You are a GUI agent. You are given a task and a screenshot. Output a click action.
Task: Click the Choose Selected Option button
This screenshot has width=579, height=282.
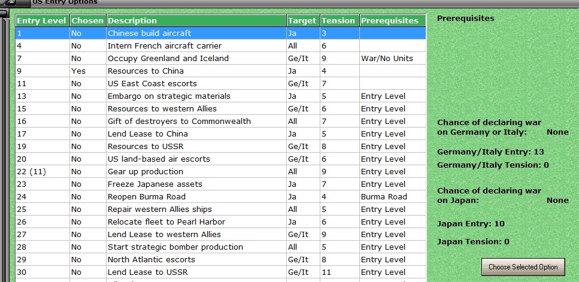[523, 267]
